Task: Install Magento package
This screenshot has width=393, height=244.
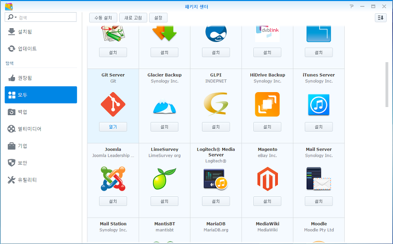Action: tap(267, 201)
